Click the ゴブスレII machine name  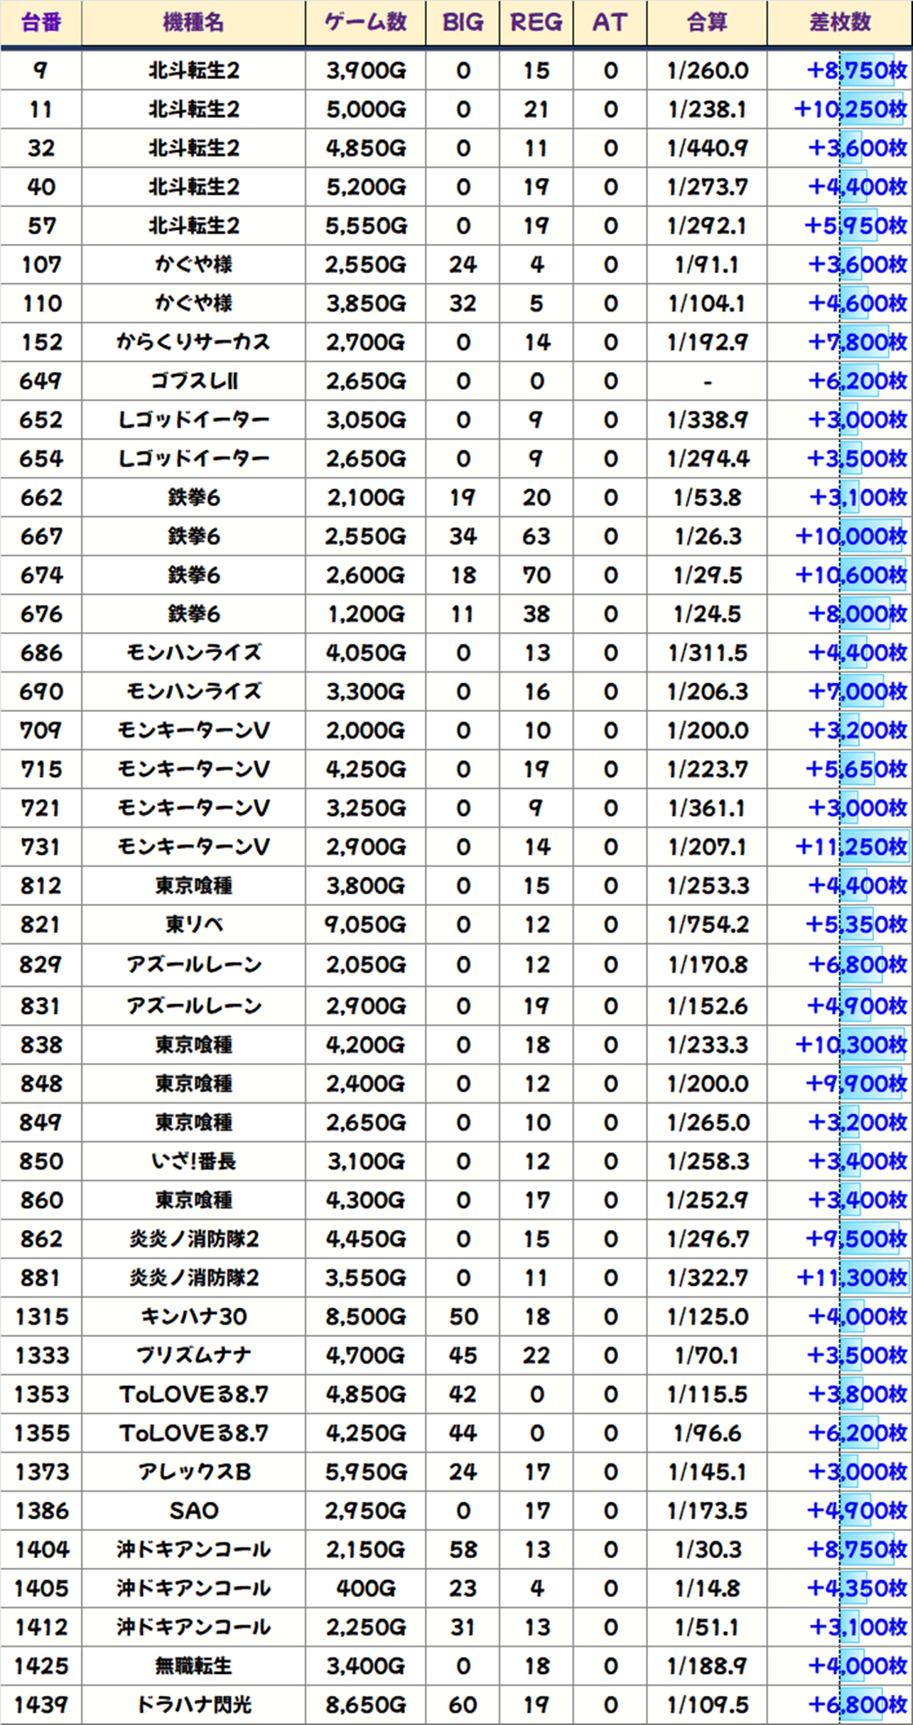pos(193,382)
